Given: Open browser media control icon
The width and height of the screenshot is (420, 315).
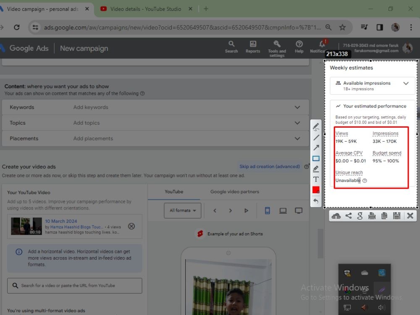Looking at the screenshot, I should point(364,27).
